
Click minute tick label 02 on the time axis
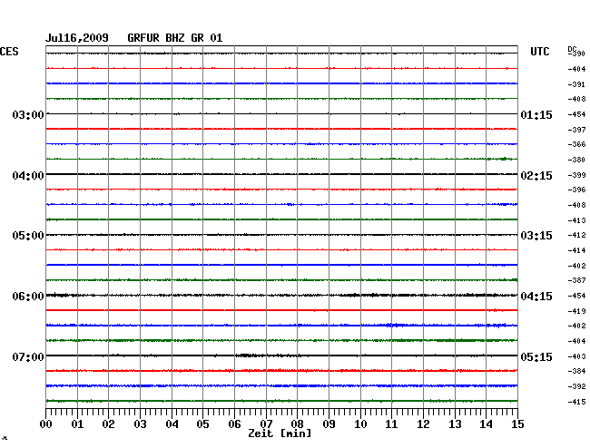click(x=108, y=424)
